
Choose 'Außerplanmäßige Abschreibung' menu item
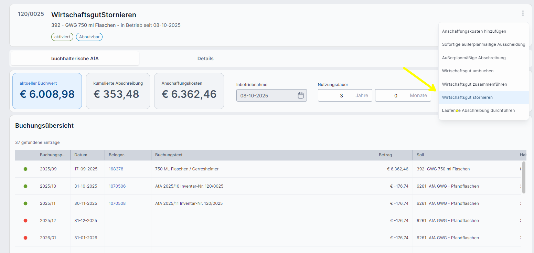pyautogui.click(x=473, y=58)
